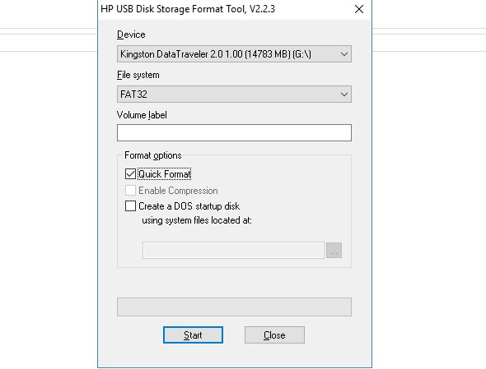This screenshot has width=486, height=369.
Task: Tick the Create a DOS startup disk checkbox
Action: click(130, 206)
